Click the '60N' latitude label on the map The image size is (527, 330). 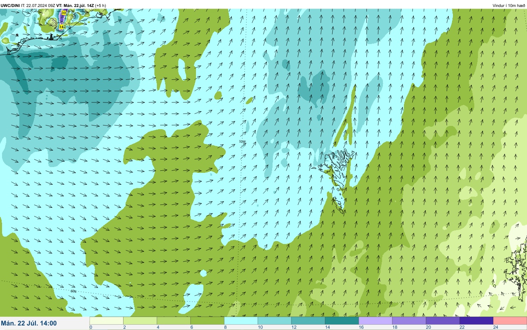[x=73, y=291]
